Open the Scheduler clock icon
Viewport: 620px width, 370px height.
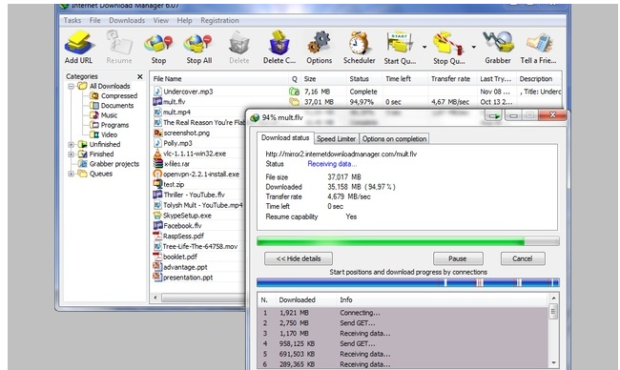(x=359, y=43)
